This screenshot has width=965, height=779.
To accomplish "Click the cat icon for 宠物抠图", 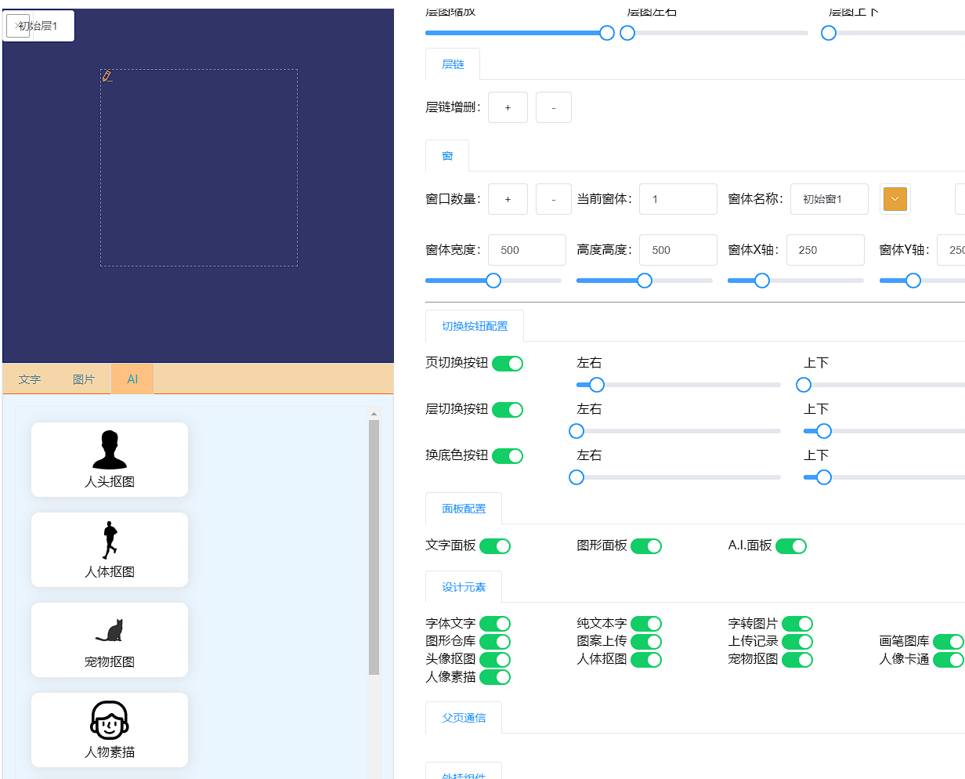I will point(110,631).
